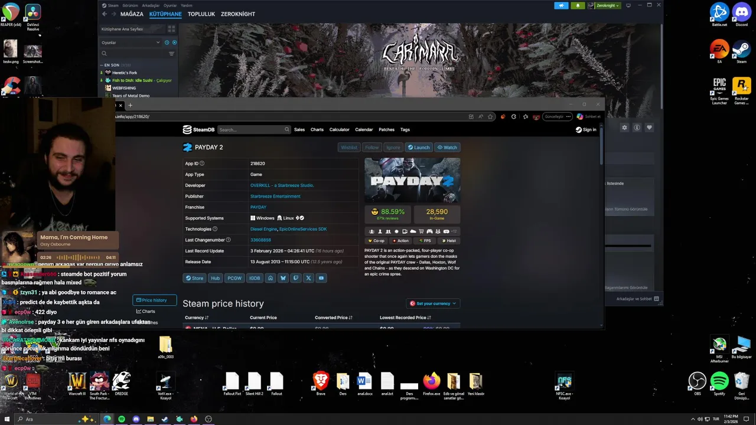
Task: Toggle Follow for PAYDAY 2
Action: click(x=372, y=148)
